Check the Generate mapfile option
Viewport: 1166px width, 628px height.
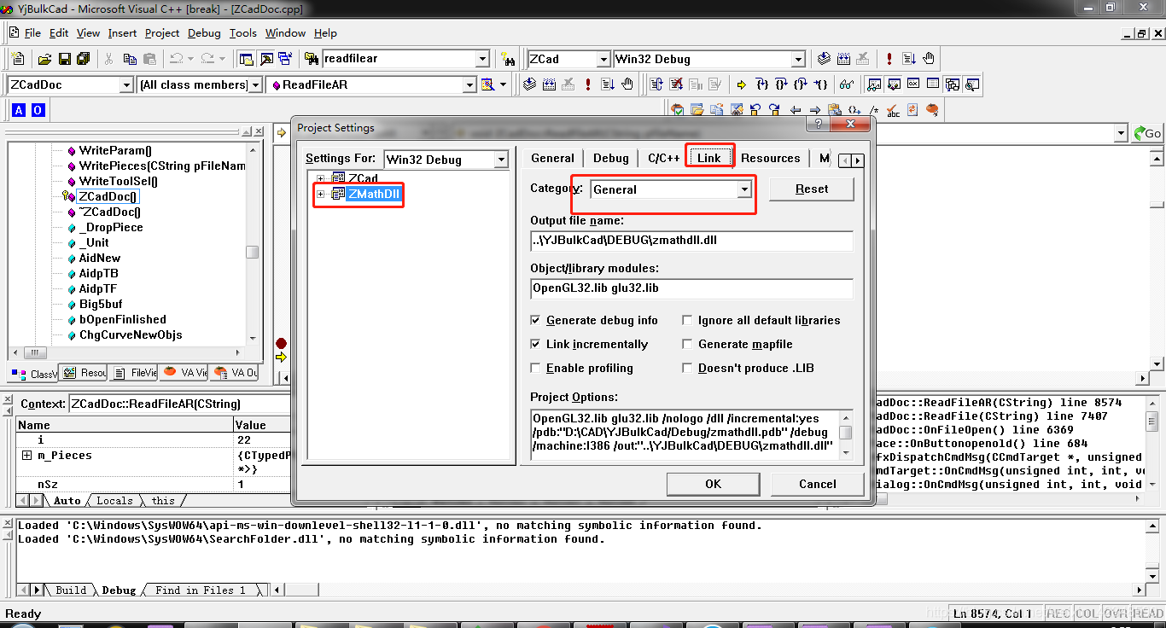coord(687,344)
